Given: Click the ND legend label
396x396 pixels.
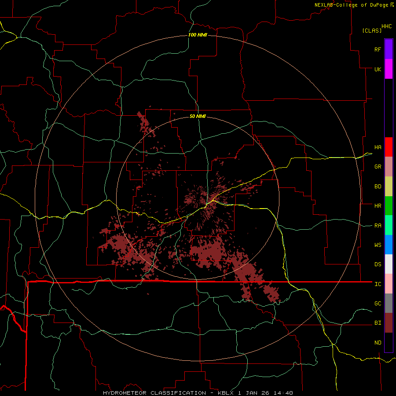Looking at the screenshot, I should (x=378, y=343).
